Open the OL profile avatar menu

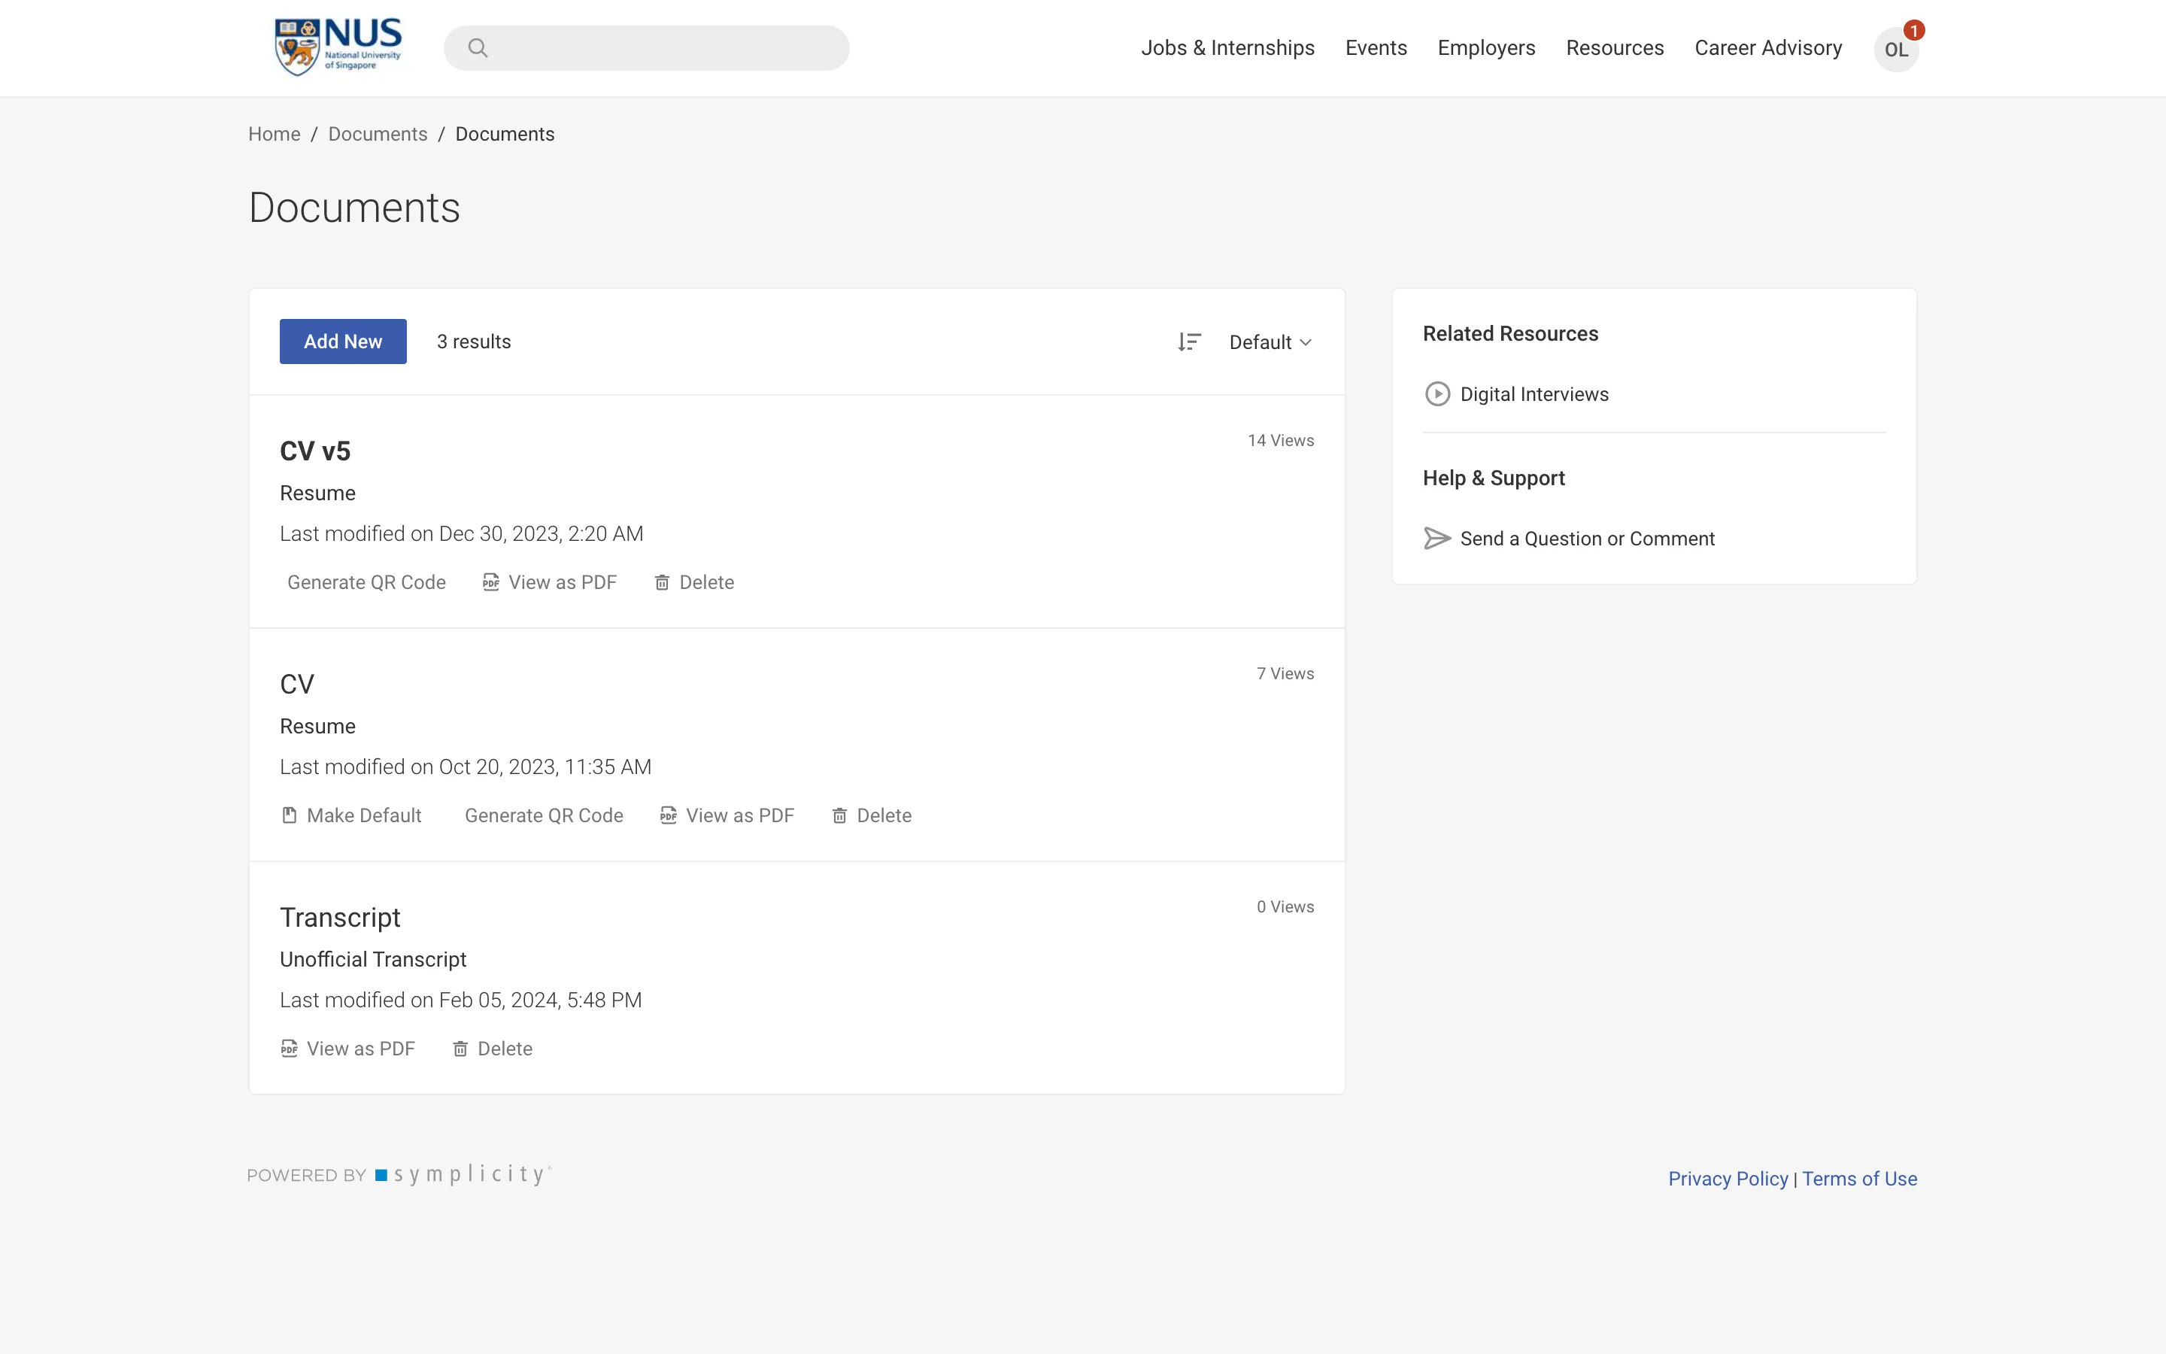[x=1896, y=49]
